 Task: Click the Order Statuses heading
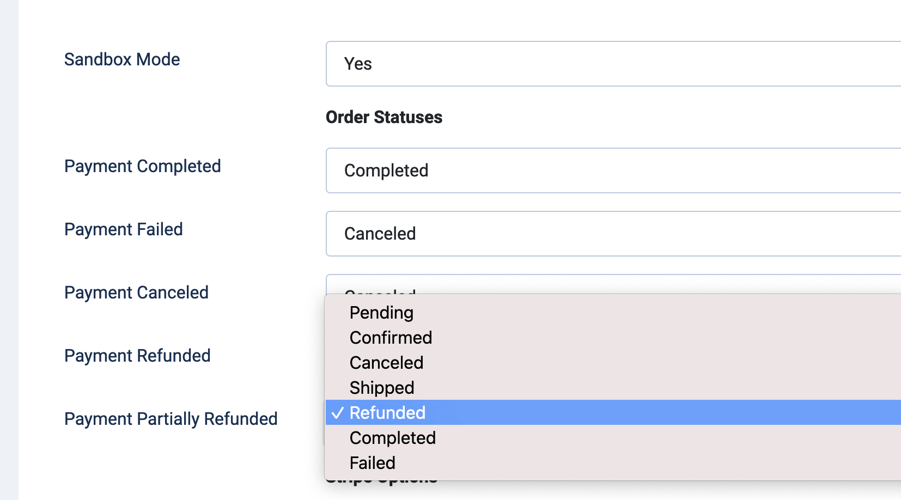[383, 117]
